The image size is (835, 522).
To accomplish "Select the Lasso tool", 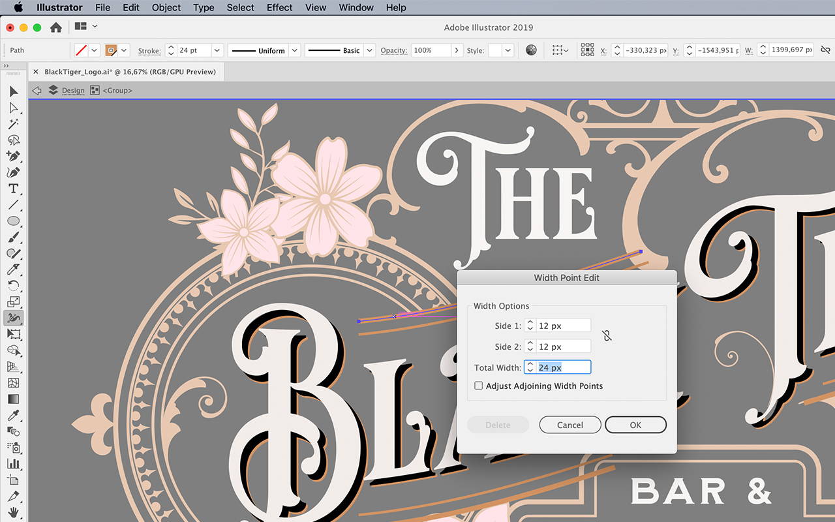I will (13, 140).
